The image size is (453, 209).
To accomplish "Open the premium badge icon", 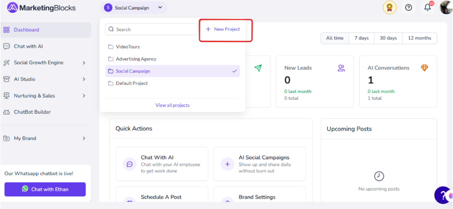I will tap(390, 8).
